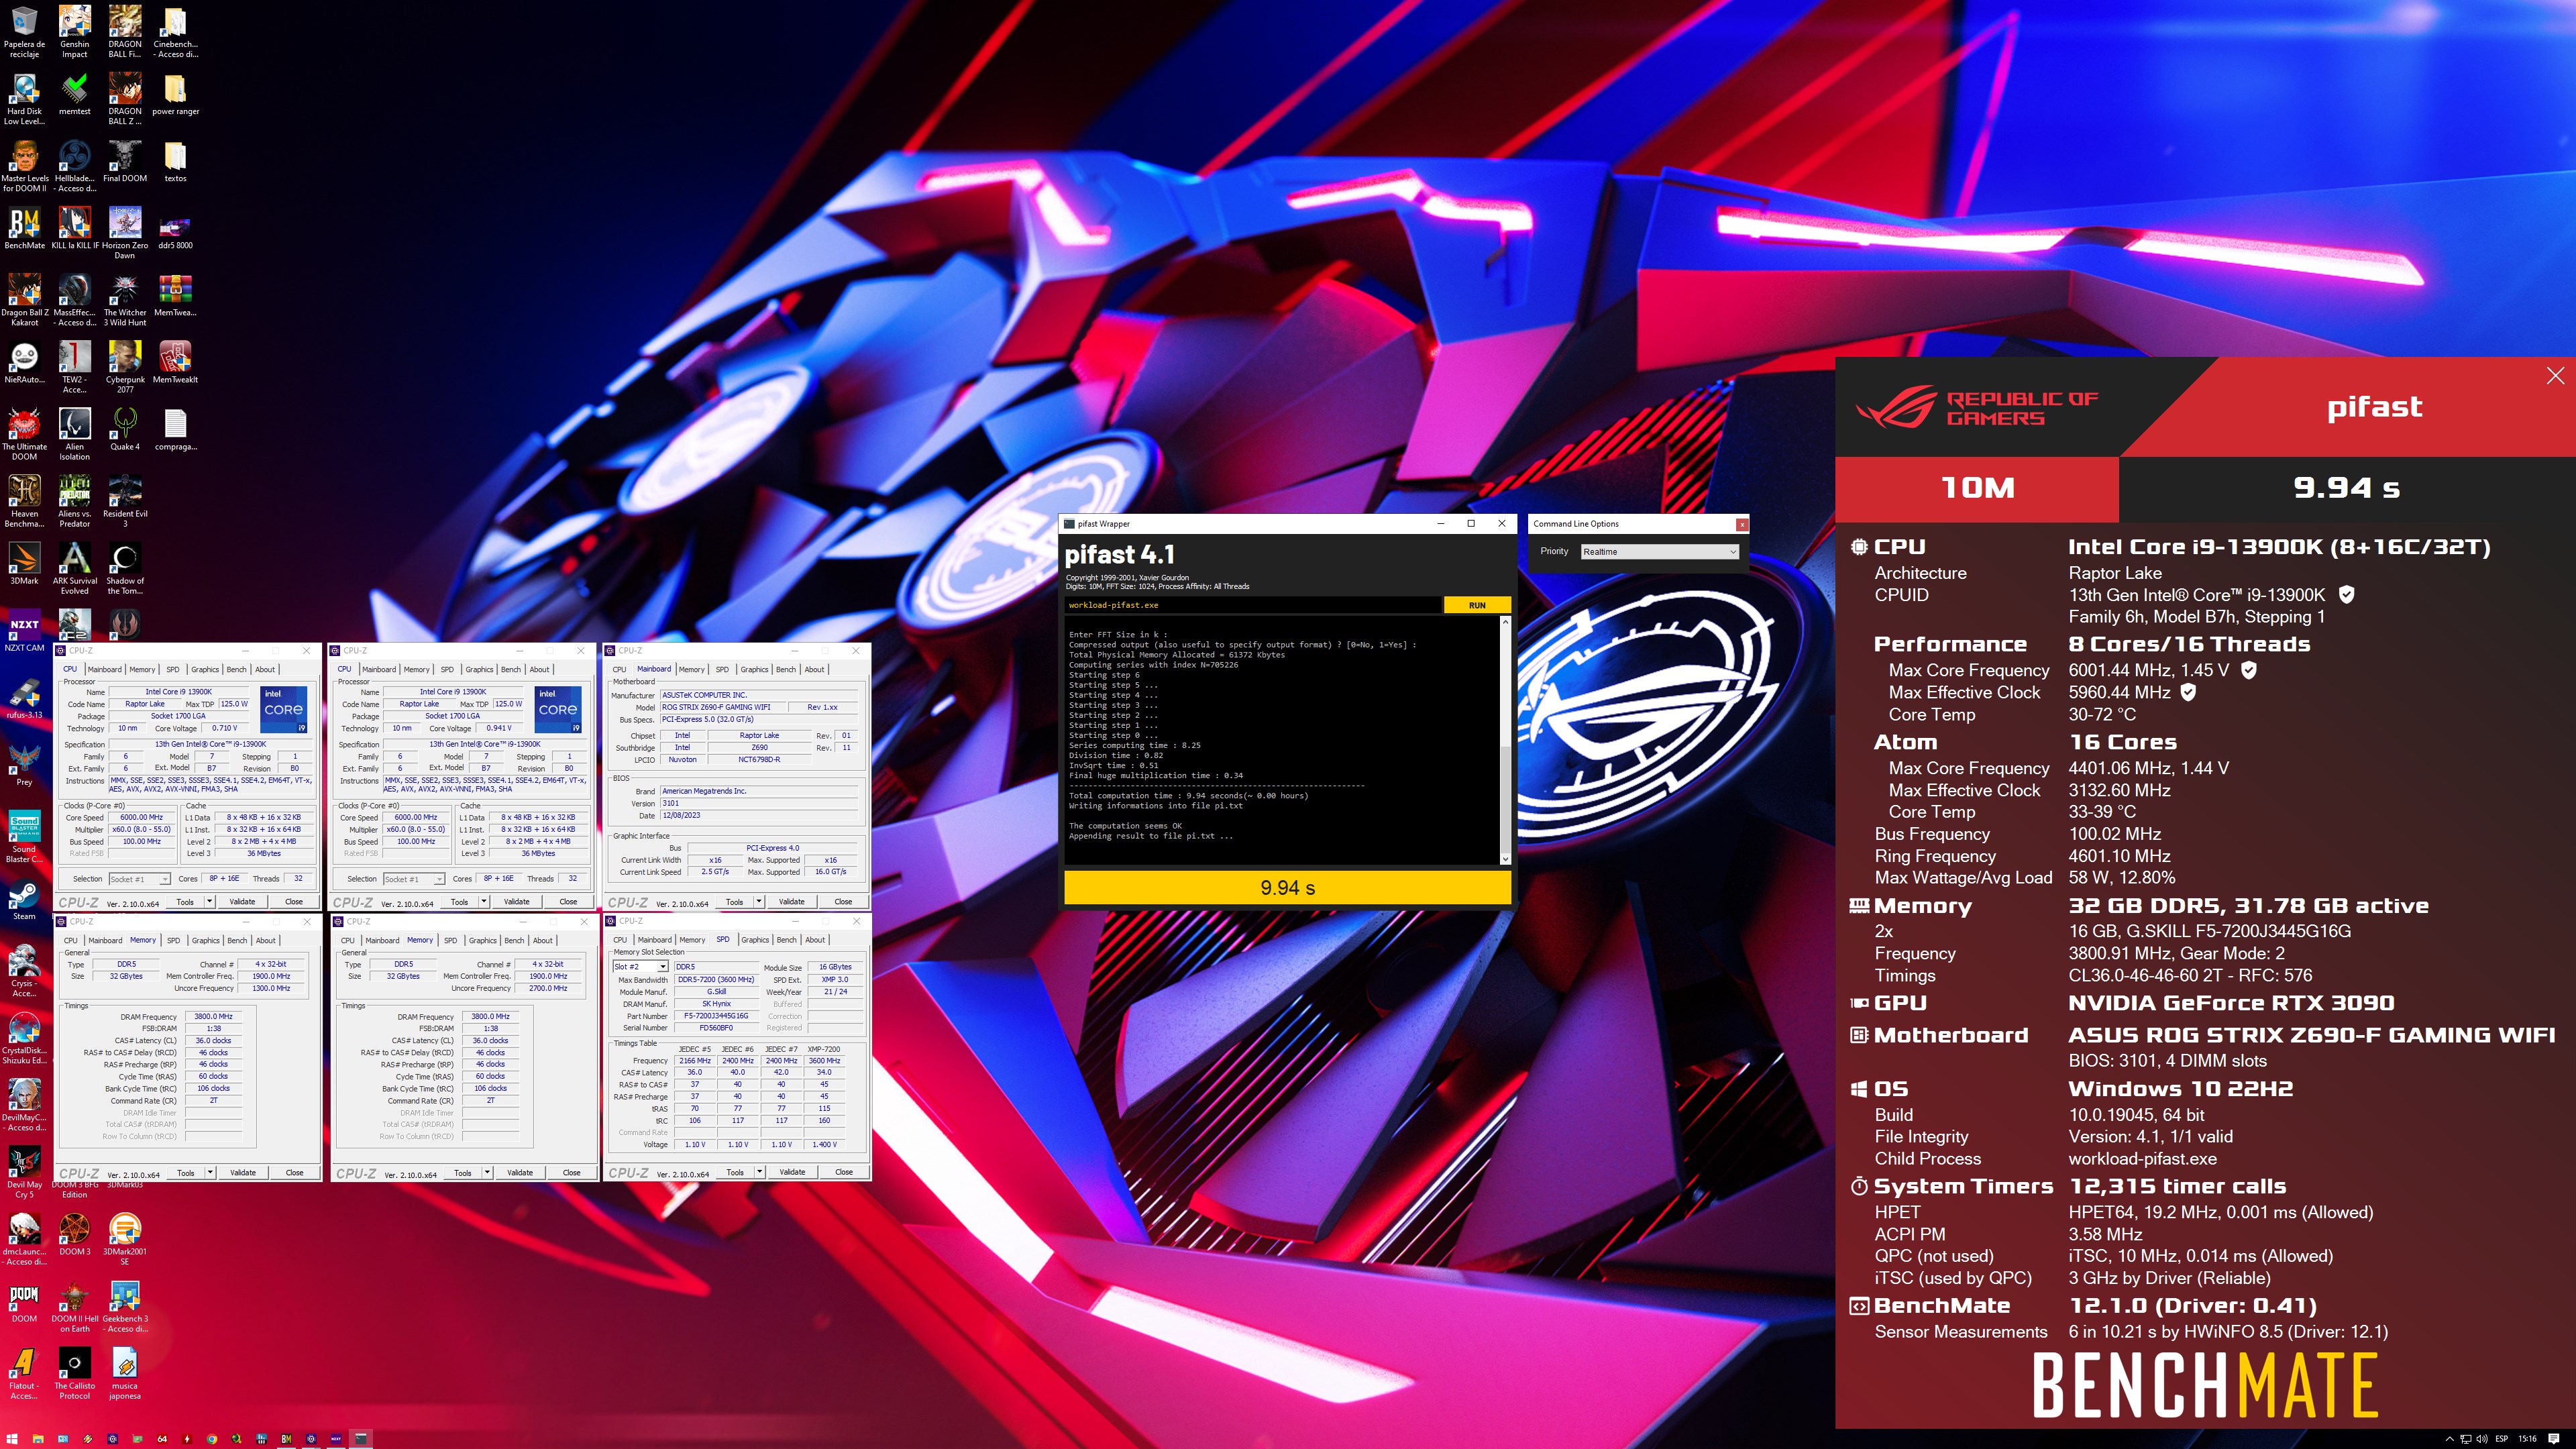Launch CrystalDisk Shizuku Edition desktop icon
Viewport: 2576px width, 1449px height.
24,1037
